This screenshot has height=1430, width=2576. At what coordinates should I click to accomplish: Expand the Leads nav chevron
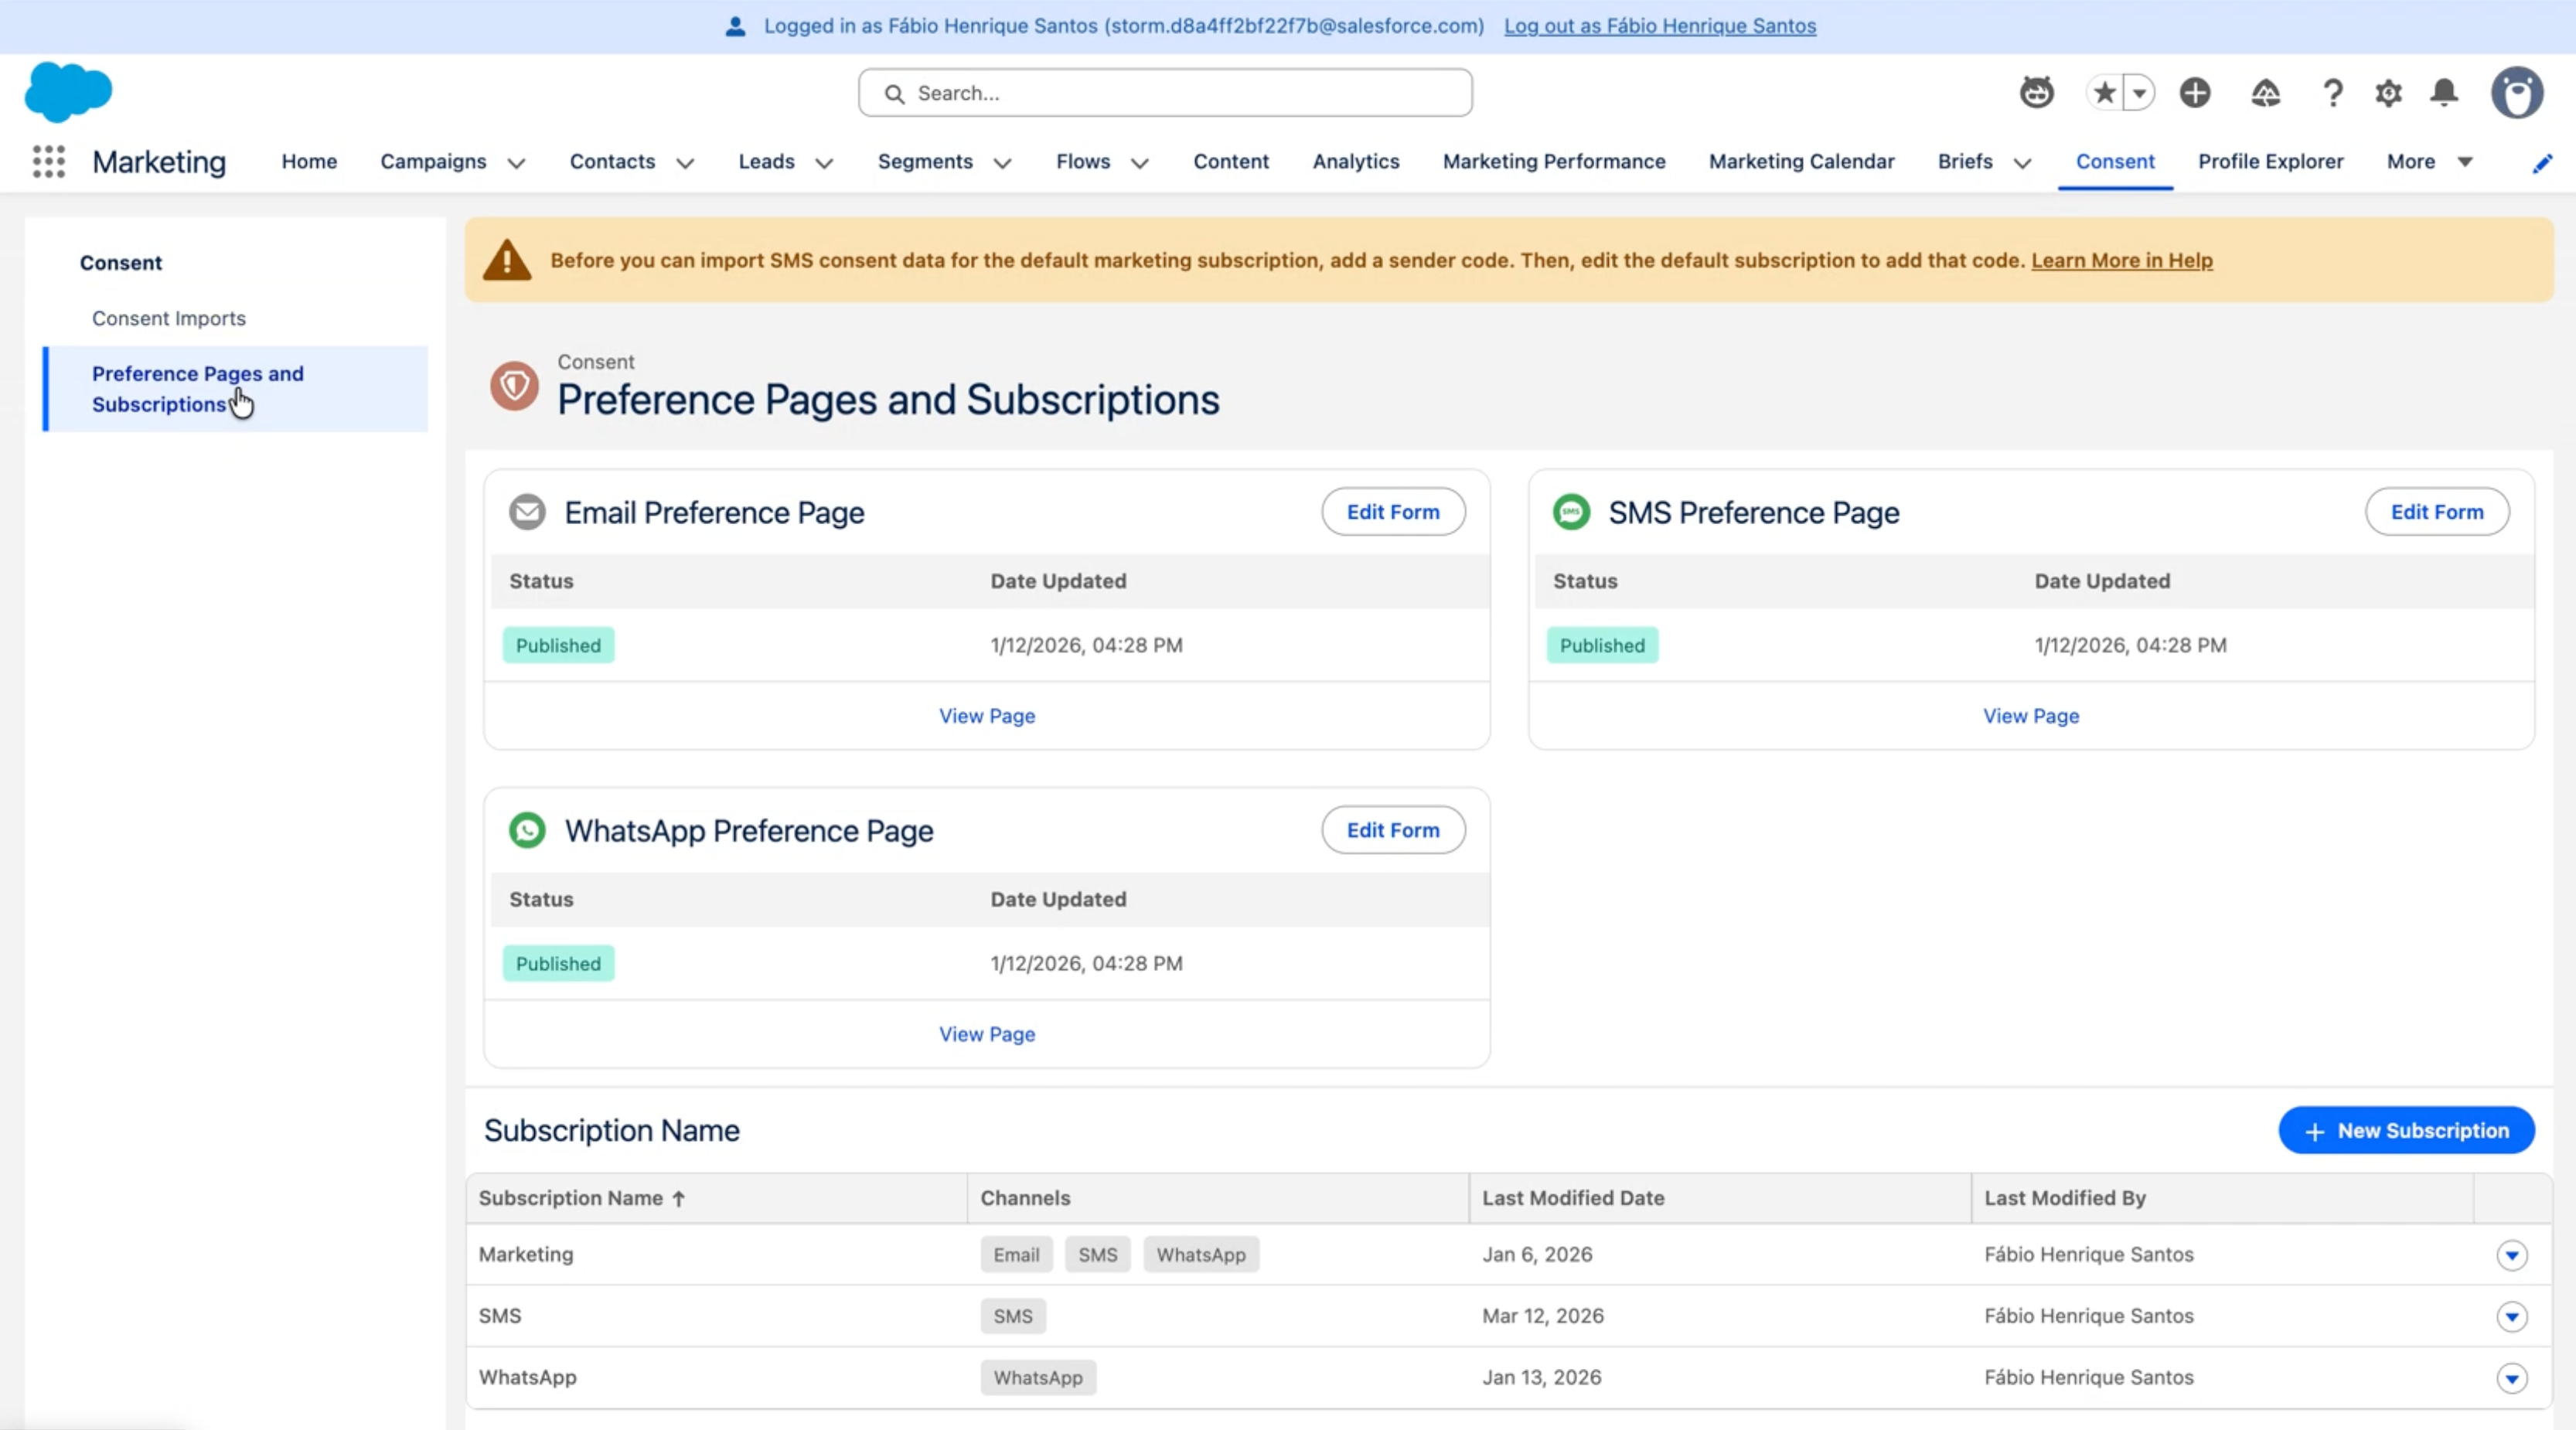click(824, 163)
